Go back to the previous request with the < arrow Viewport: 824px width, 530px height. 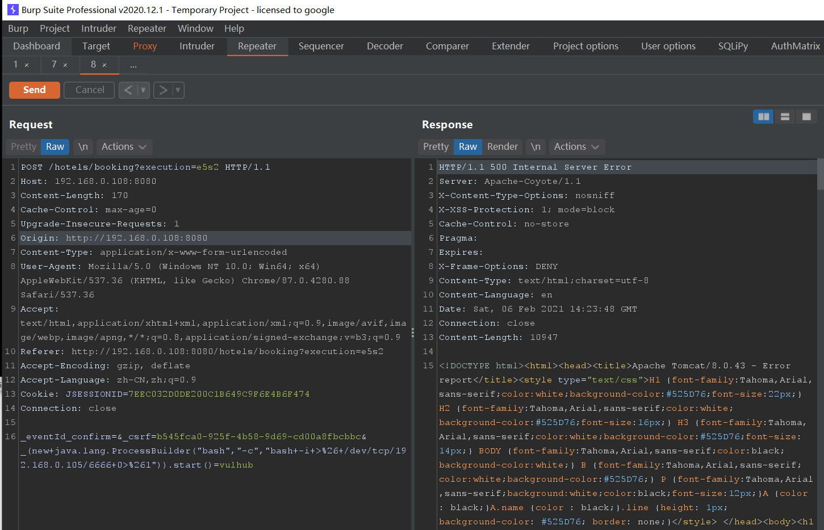click(128, 90)
